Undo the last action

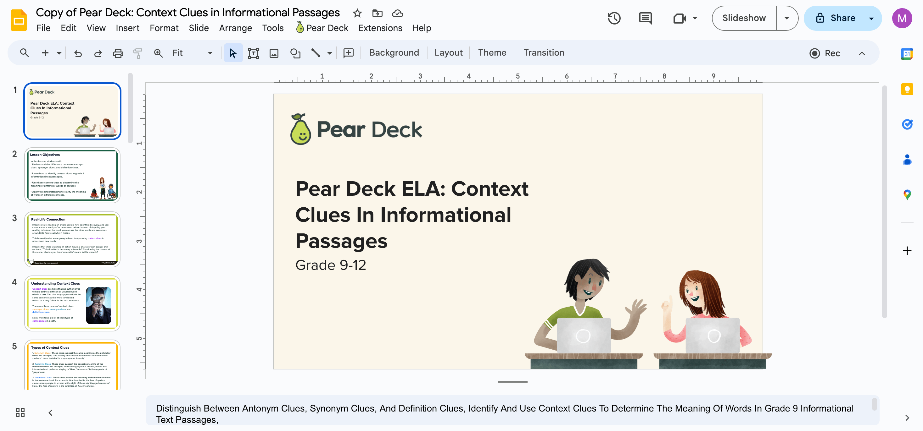click(x=78, y=53)
